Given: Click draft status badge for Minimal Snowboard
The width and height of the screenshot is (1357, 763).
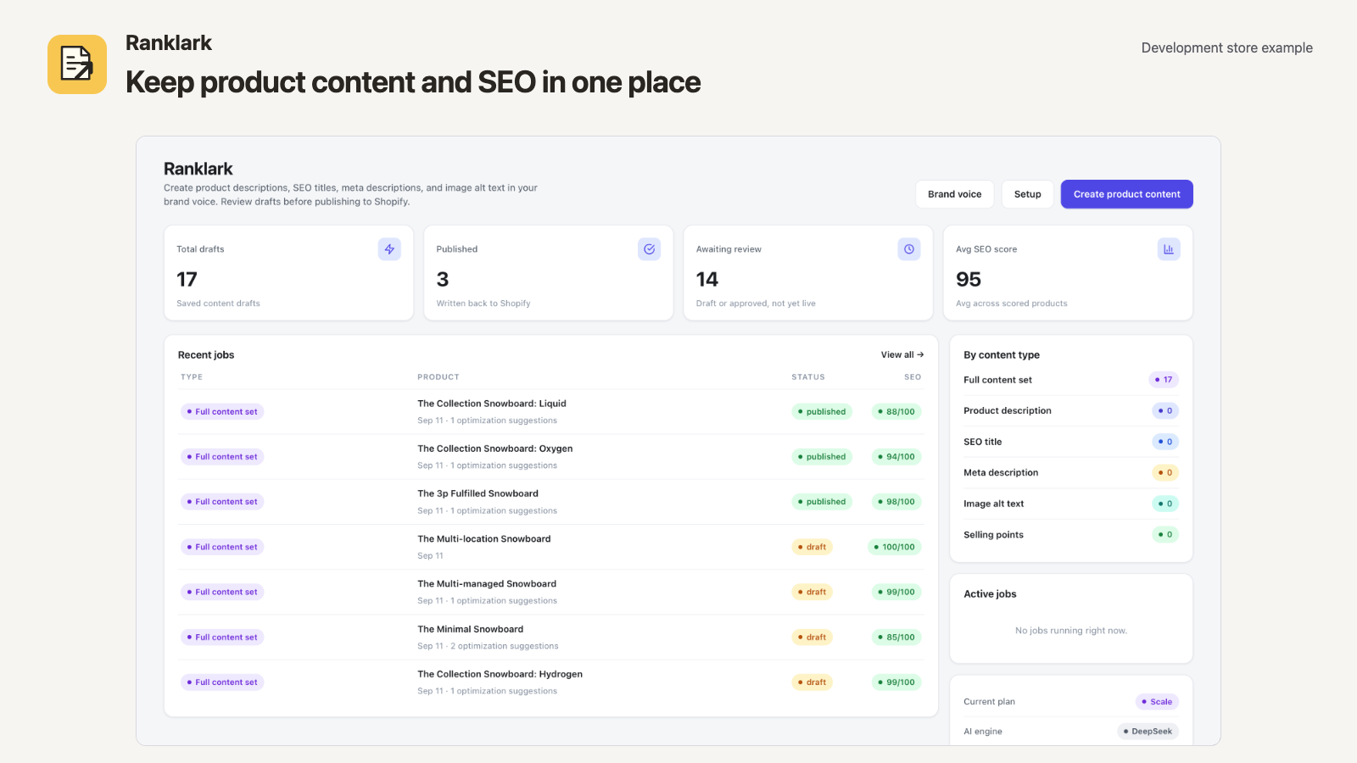Looking at the screenshot, I should 812,638.
